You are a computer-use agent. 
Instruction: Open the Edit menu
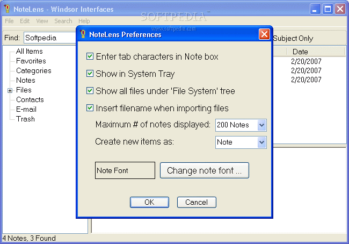click(x=25, y=21)
